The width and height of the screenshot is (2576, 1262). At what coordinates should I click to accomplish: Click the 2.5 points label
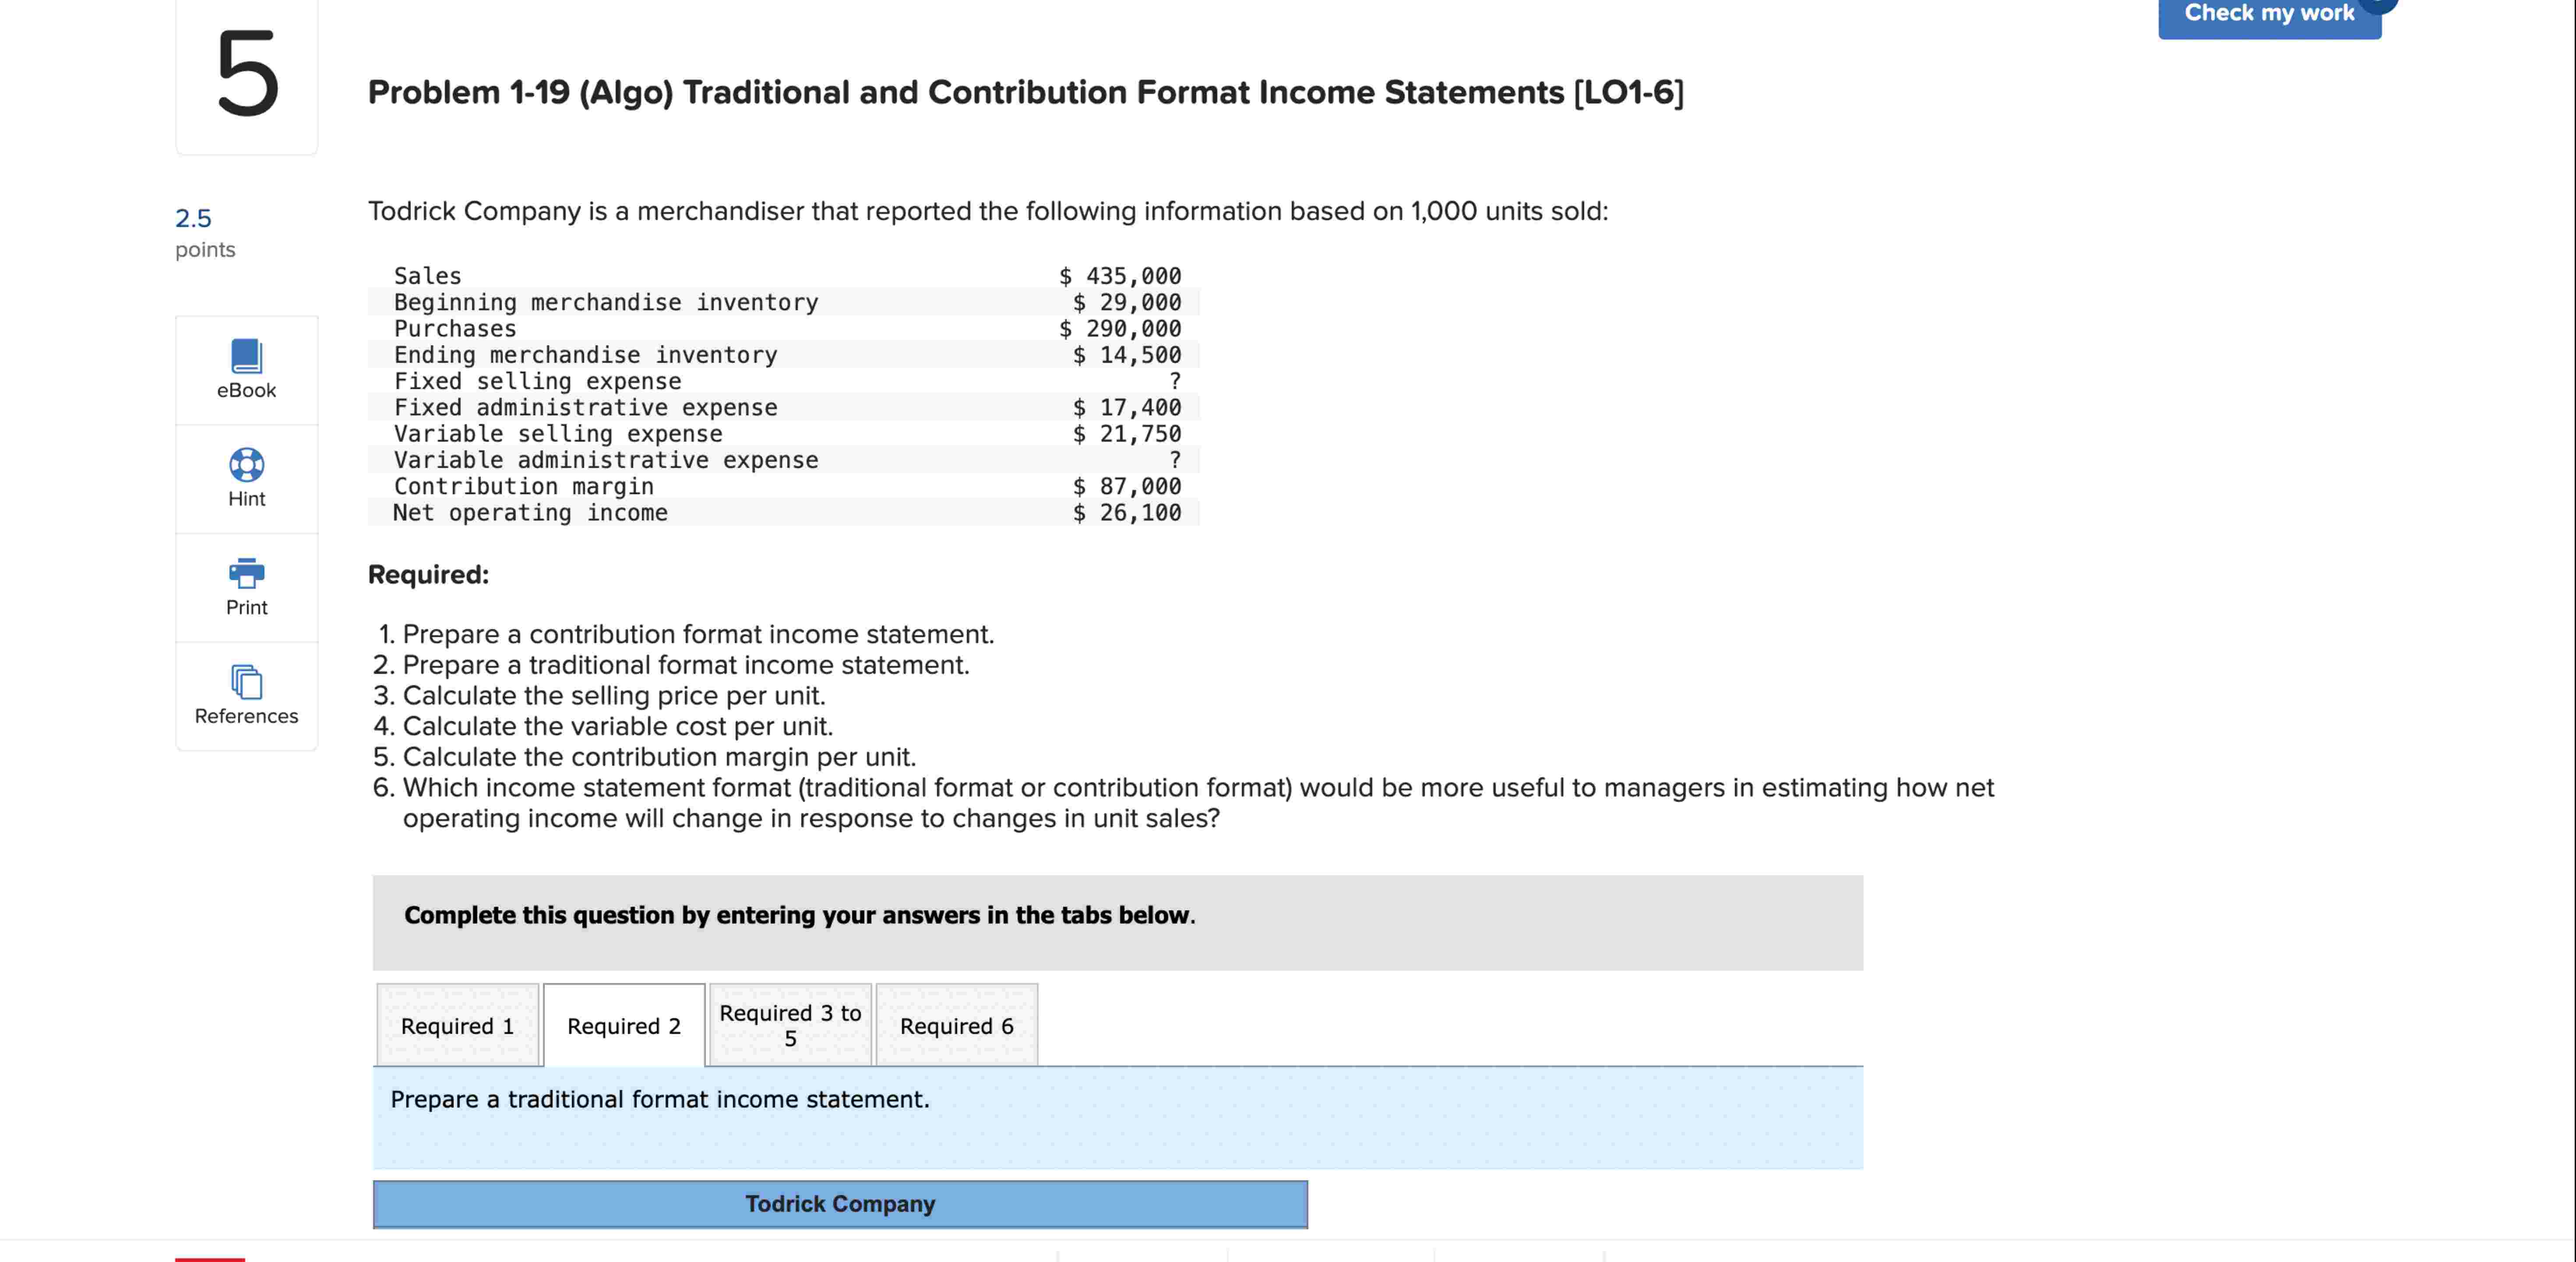(194, 218)
